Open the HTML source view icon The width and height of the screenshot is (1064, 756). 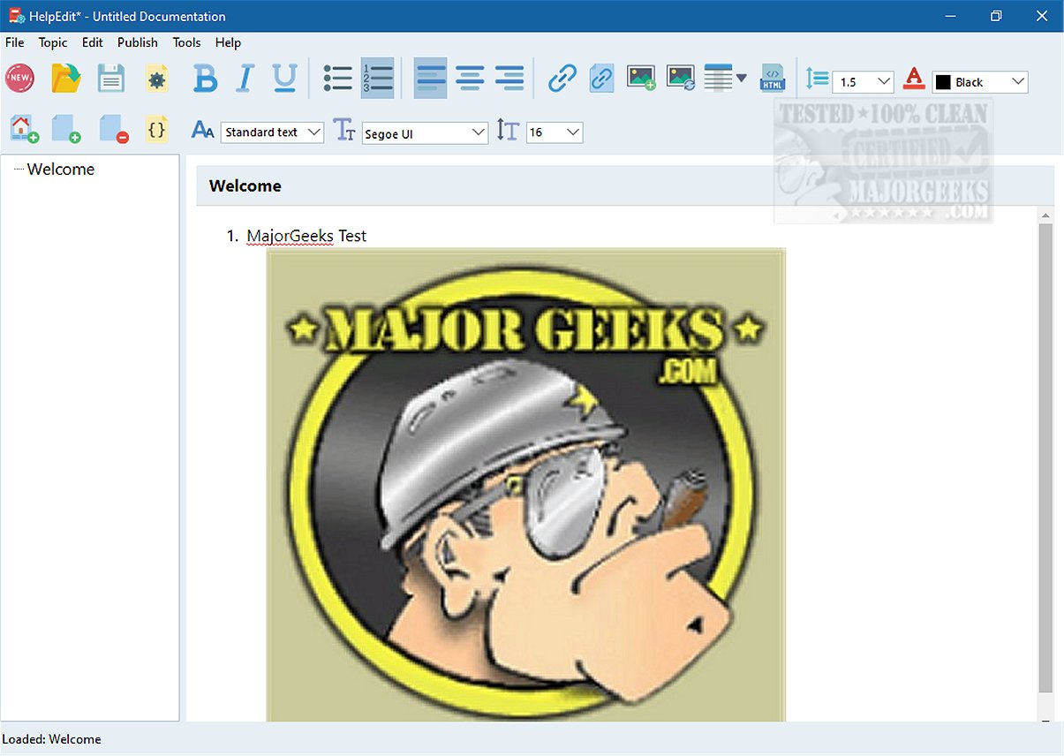tap(773, 79)
